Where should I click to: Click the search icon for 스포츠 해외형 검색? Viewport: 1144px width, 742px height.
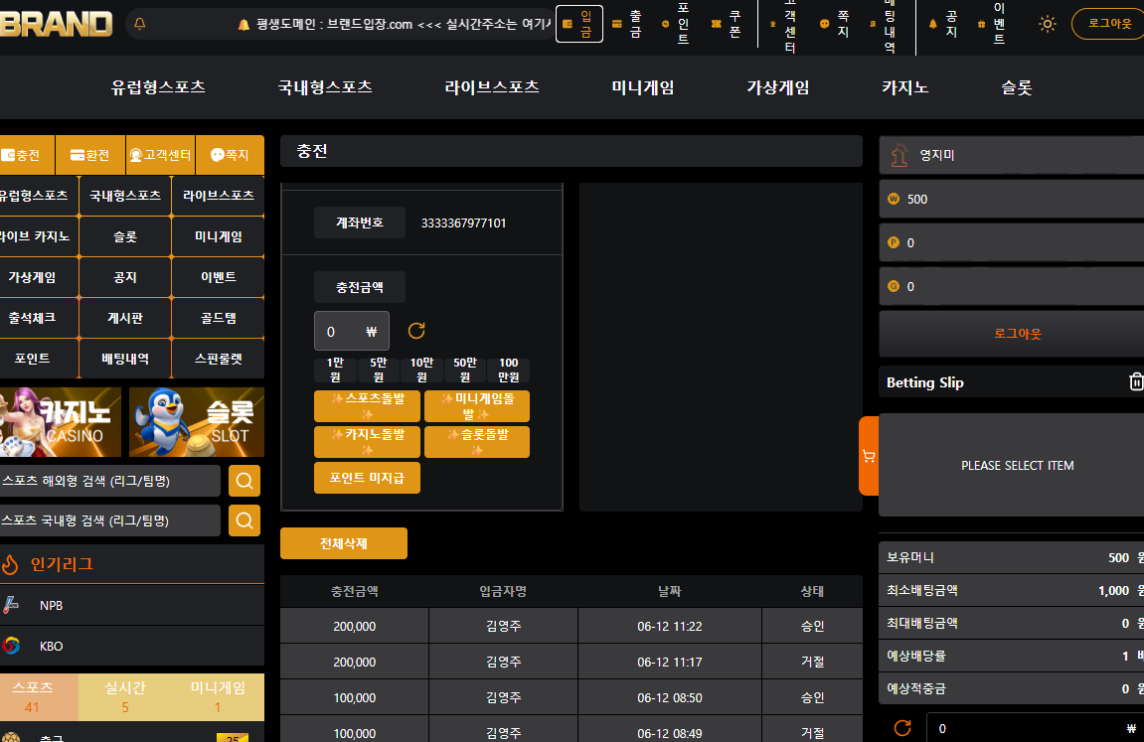click(x=245, y=481)
